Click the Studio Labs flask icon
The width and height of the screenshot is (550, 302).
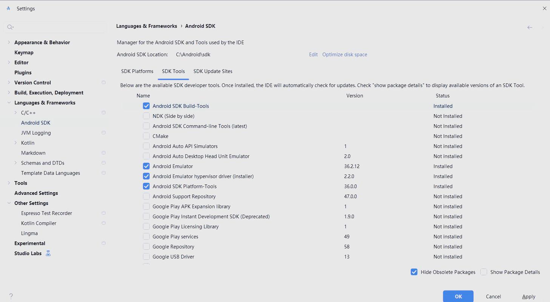48,253
